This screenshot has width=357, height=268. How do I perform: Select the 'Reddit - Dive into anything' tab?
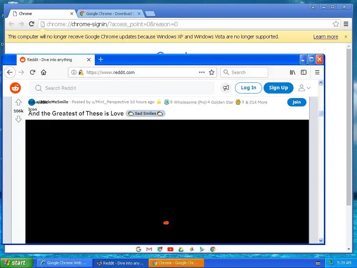tap(55, 60)
